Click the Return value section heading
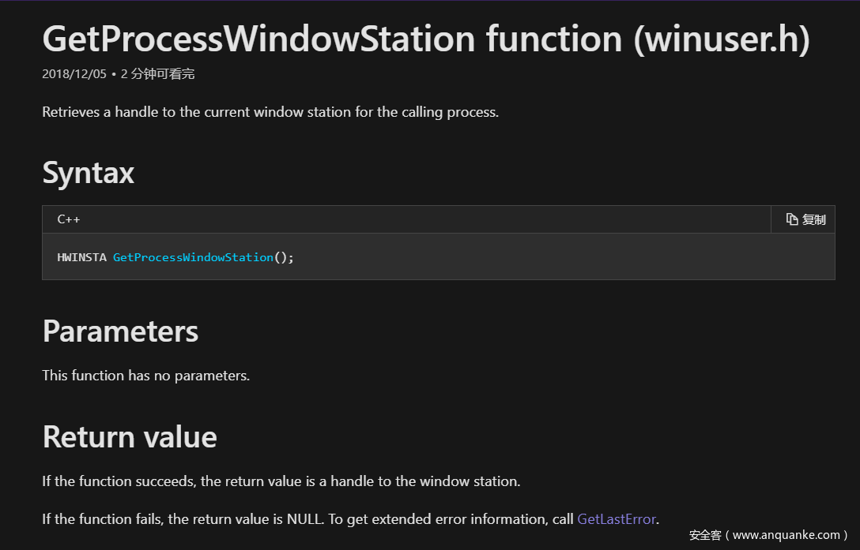The width and height of the screenshot is (860, 550). click(130, 437)
